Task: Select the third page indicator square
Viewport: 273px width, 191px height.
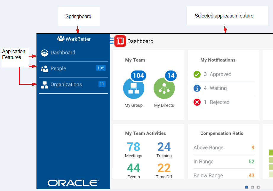Action: pyautogui.click(x=258, y=187)
